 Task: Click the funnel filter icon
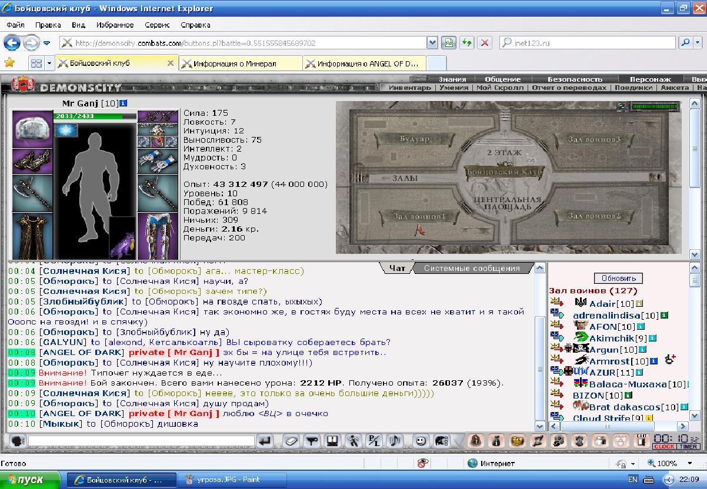(x=312, y=441)
